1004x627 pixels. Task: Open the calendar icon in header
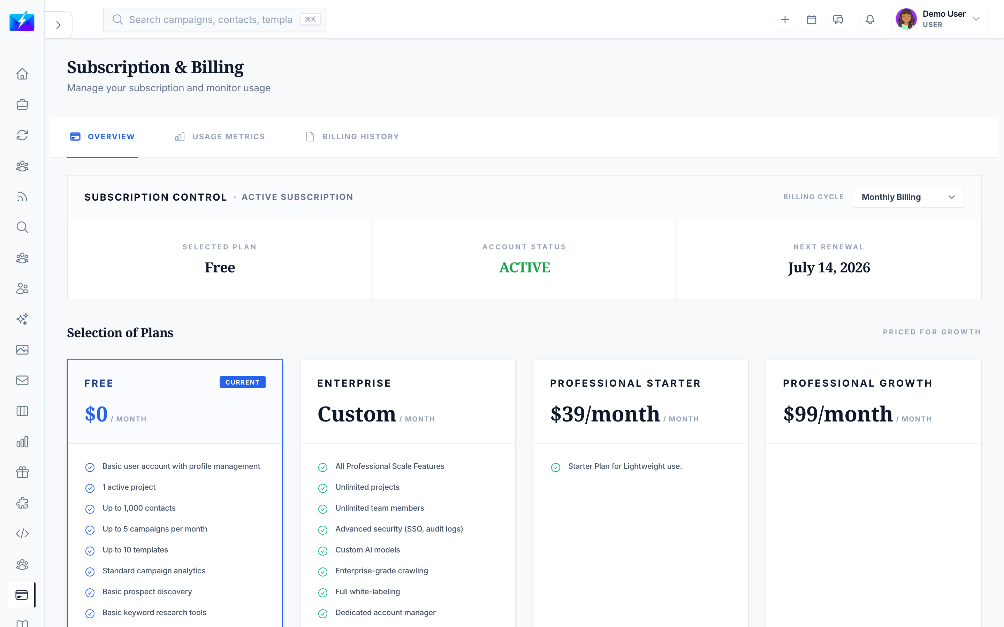point(812,20)
